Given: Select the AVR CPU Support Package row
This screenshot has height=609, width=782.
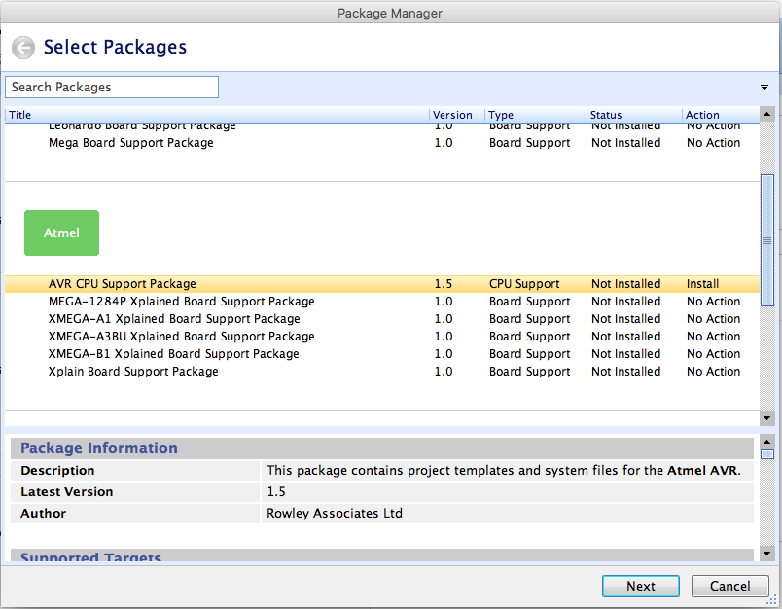Looking at the screenshot, I should tap(123, 284).
